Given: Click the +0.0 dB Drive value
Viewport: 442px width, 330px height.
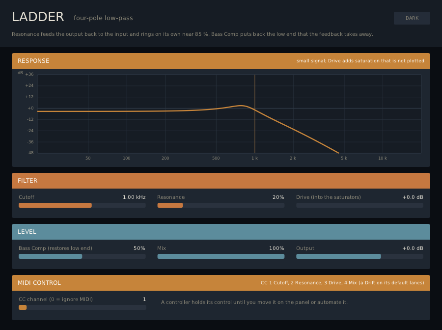Looking at the screenshot, I should click(413, 197).
